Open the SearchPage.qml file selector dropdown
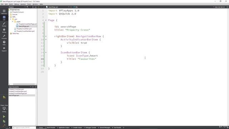 pyautogui.click(x=68, y=7)
